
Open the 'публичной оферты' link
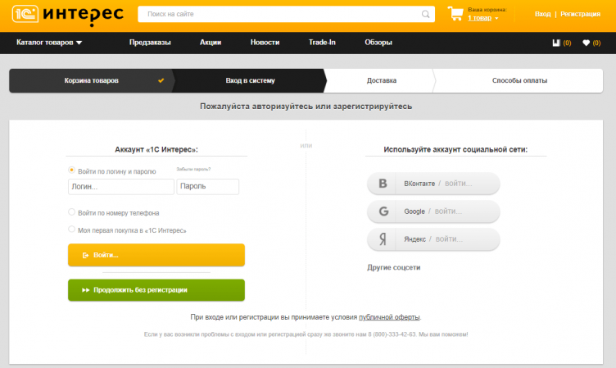(x=389, y=317)
